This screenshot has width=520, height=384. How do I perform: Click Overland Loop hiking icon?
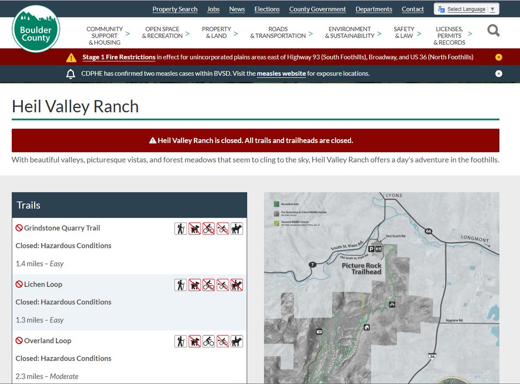coord(181,341)
